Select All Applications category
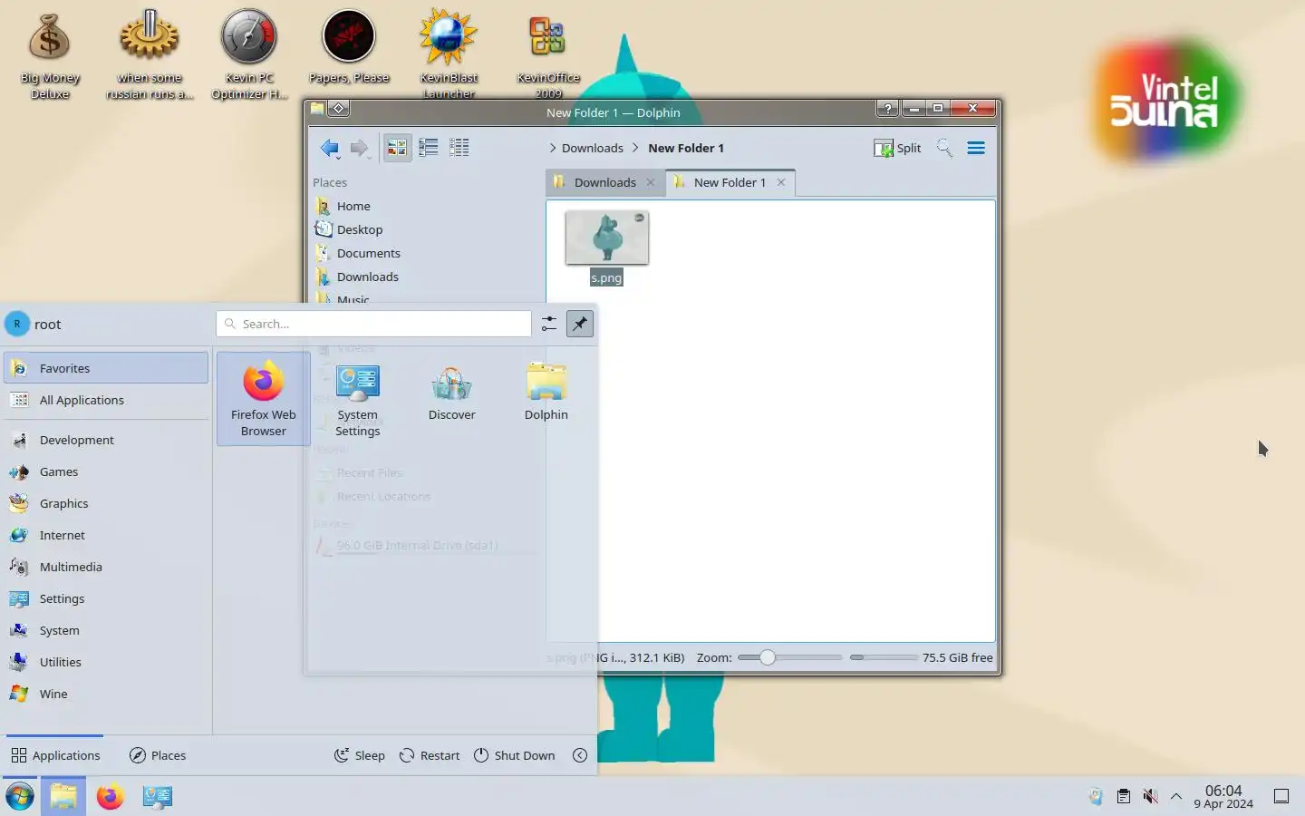1305x816 pixels. 106,400
